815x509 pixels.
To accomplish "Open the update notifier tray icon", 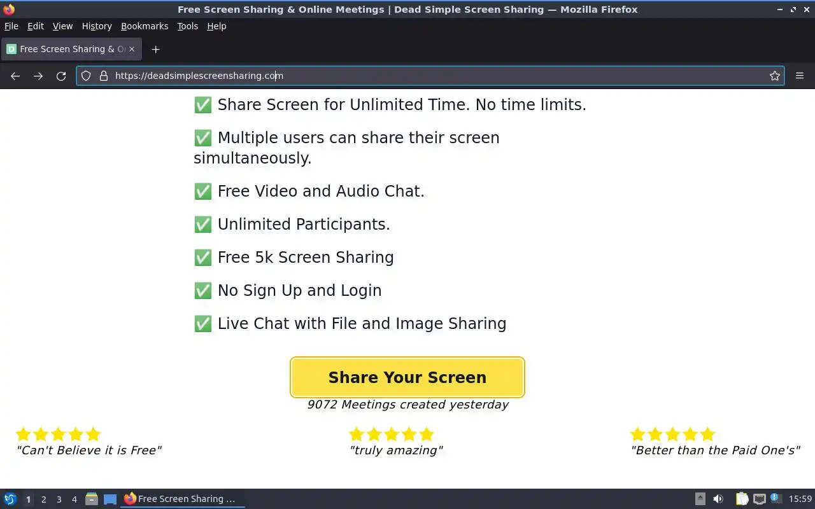I will pyautogui.click(x=775, y=498).
